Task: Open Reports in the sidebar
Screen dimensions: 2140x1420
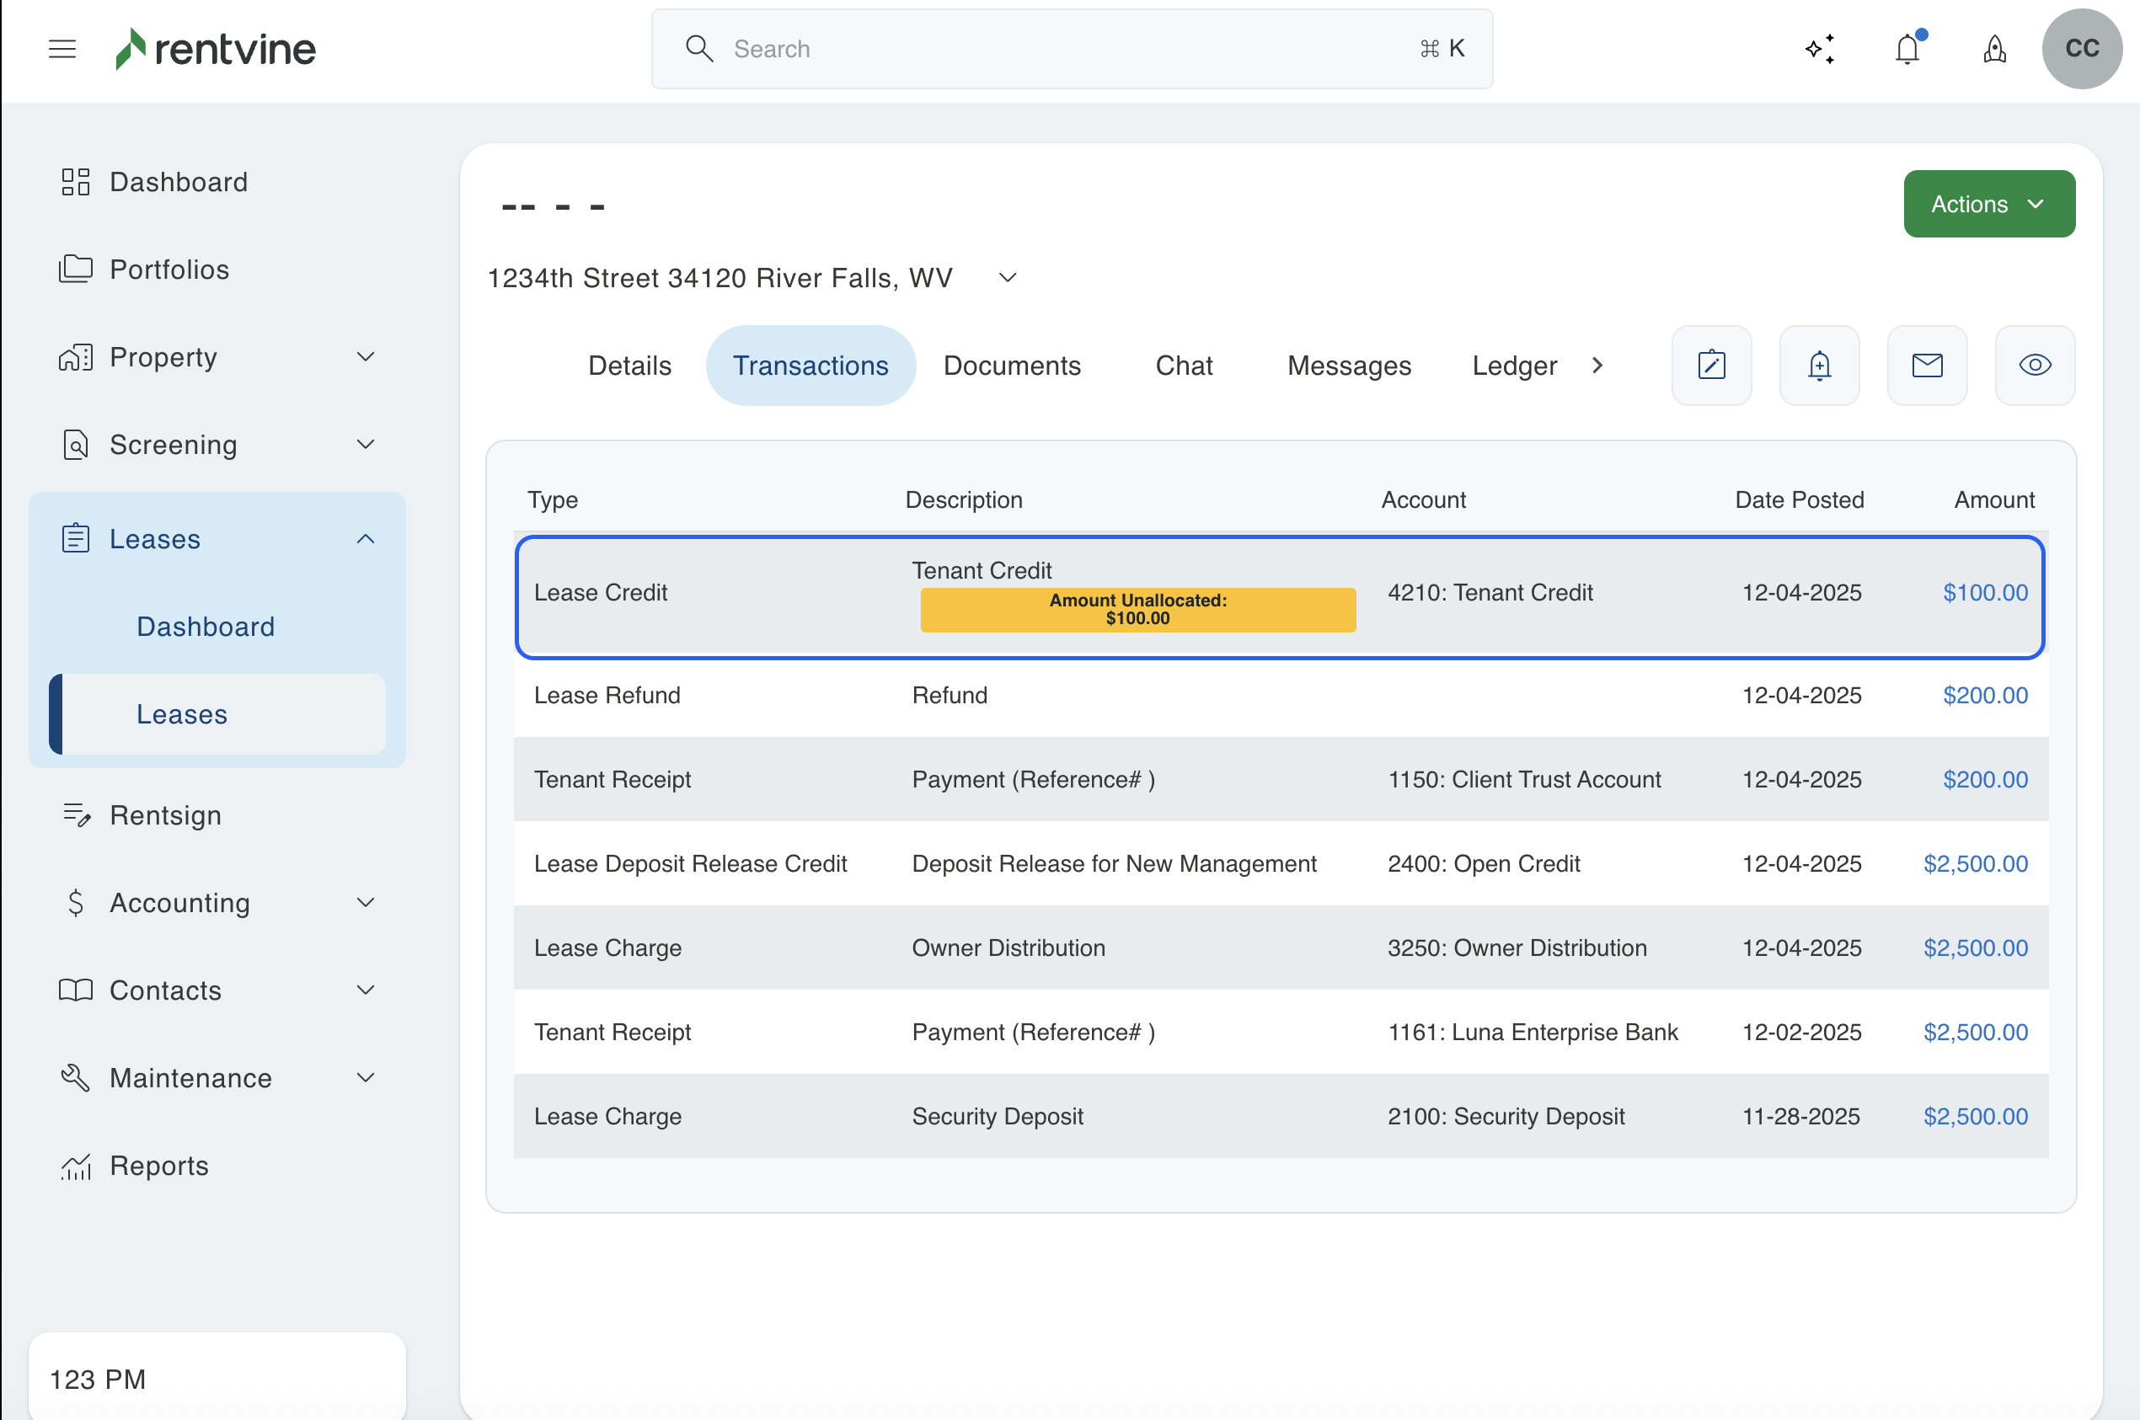Action: click(158, 1166)
